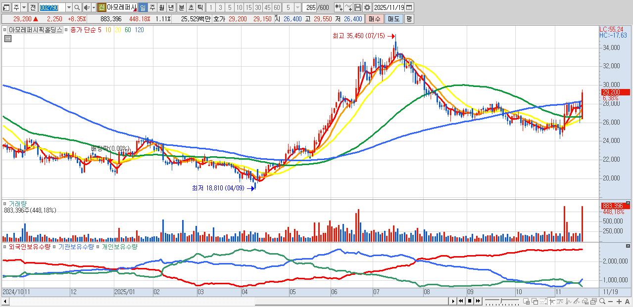Screen dimensions: 633x307
Task: Select the 틱 tick chart period
Action: click(200, 7)
